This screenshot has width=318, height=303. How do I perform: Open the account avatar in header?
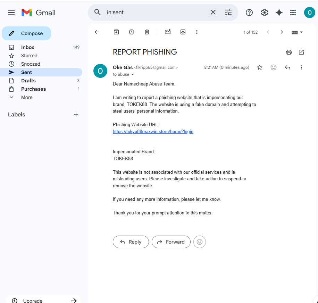coord(309,13)
